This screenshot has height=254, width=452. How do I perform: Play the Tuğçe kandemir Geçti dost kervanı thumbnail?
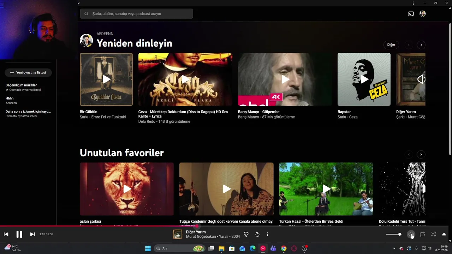[226, 189]
